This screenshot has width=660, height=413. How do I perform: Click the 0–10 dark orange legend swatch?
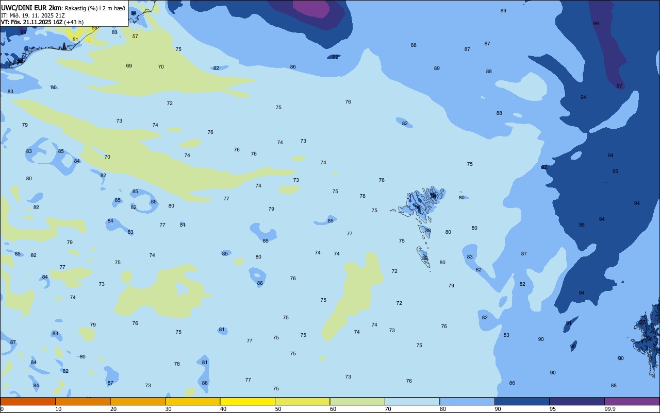point(28,401)
